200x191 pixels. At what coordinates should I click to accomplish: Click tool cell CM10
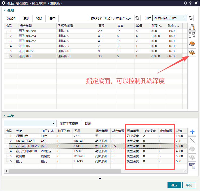[x=83, y=146]
